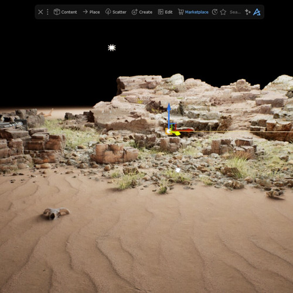Close the asset toolbar with the X
This screenshot has width=293, height=293.
pos(40,12)
